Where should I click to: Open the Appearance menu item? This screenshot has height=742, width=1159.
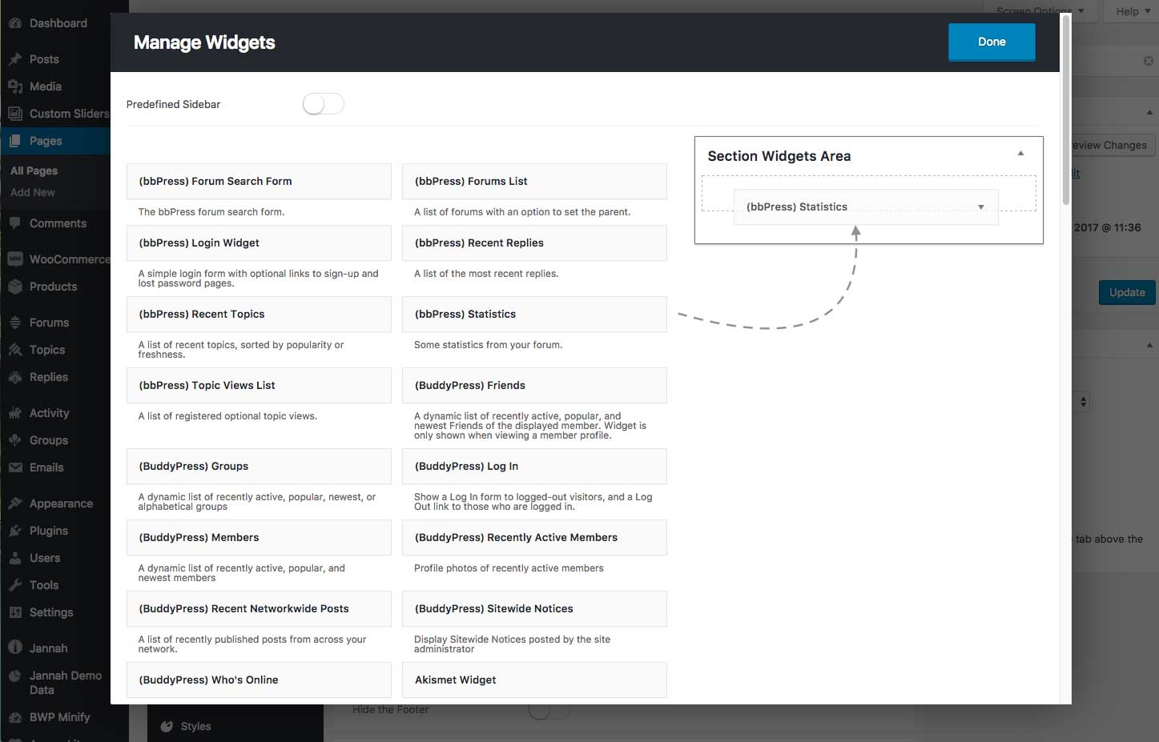point(61,503)
